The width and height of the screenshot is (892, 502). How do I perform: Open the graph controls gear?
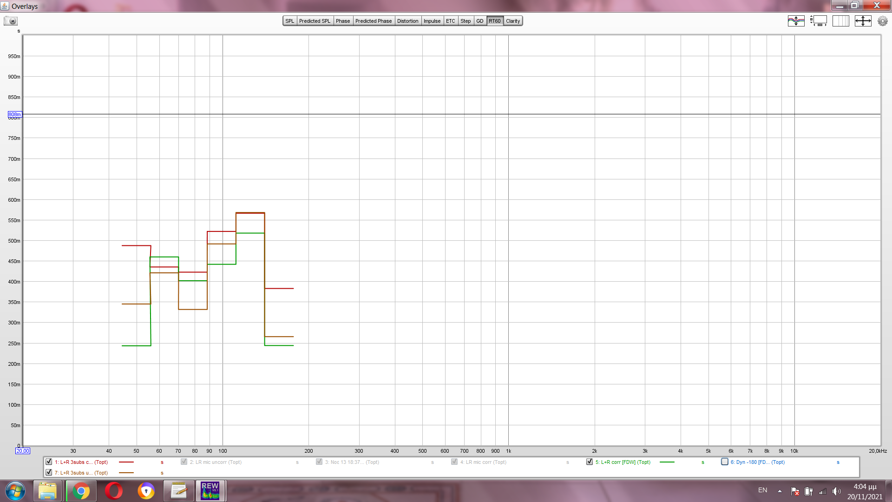[x=882, y=21]
